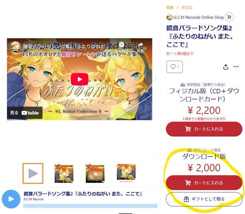Click the share upload icon
Screen dimensions: 245x214
point(226,67)
